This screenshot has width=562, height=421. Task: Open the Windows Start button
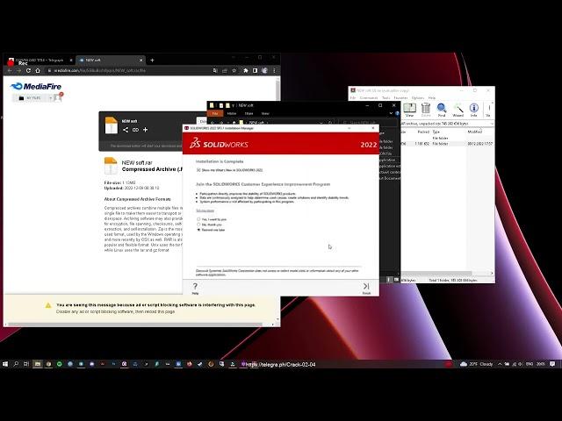[x=5, y=364]
